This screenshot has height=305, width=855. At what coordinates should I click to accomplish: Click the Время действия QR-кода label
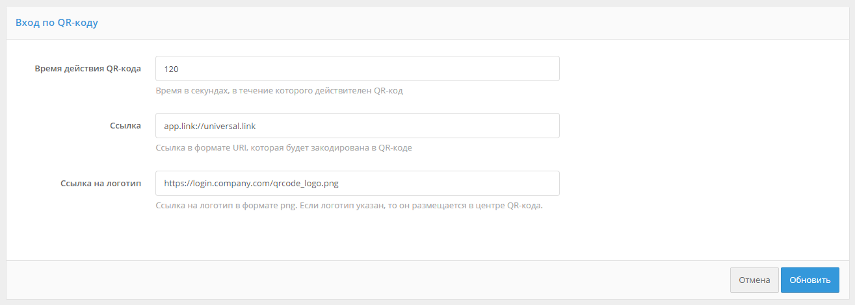tap(88, 69)
